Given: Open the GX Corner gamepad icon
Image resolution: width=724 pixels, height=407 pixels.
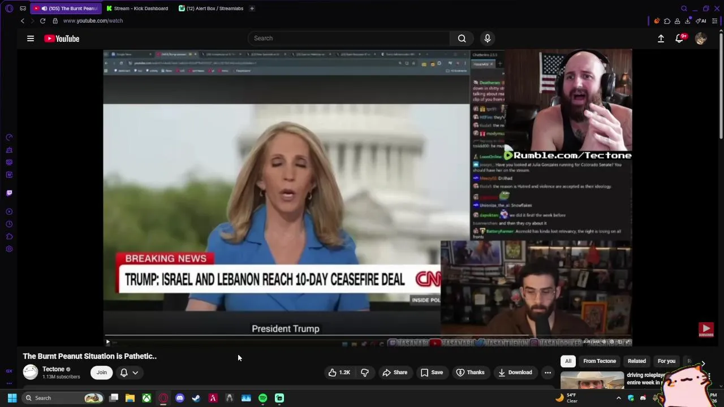Looking at the screenshot, I should click(x=23, y=8).
